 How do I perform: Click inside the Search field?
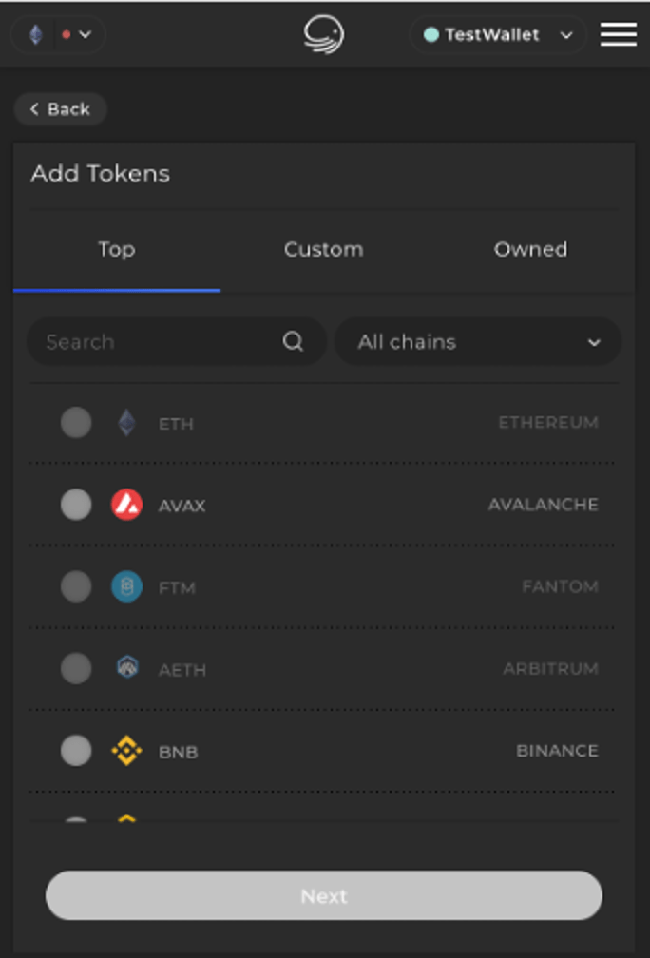pyautogui.click(x=143, y=341)
